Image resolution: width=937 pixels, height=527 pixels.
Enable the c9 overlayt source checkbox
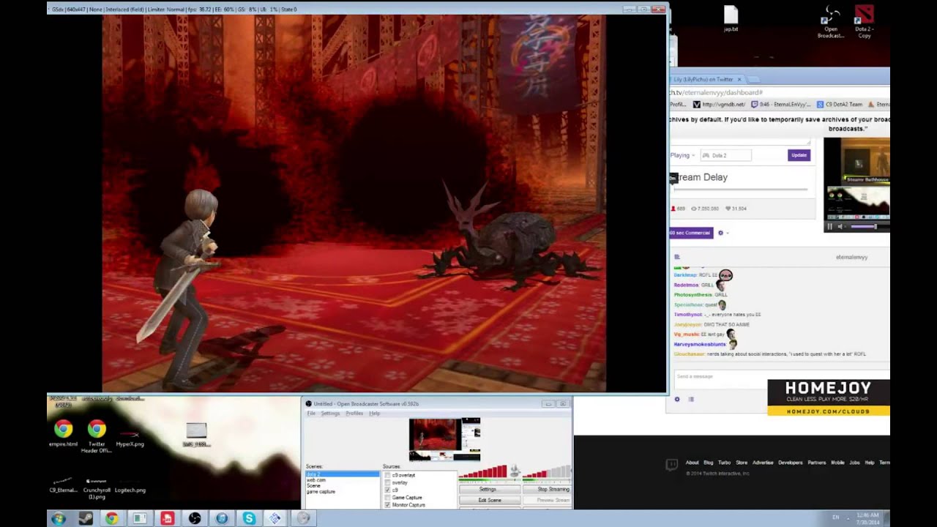(387, 476)
